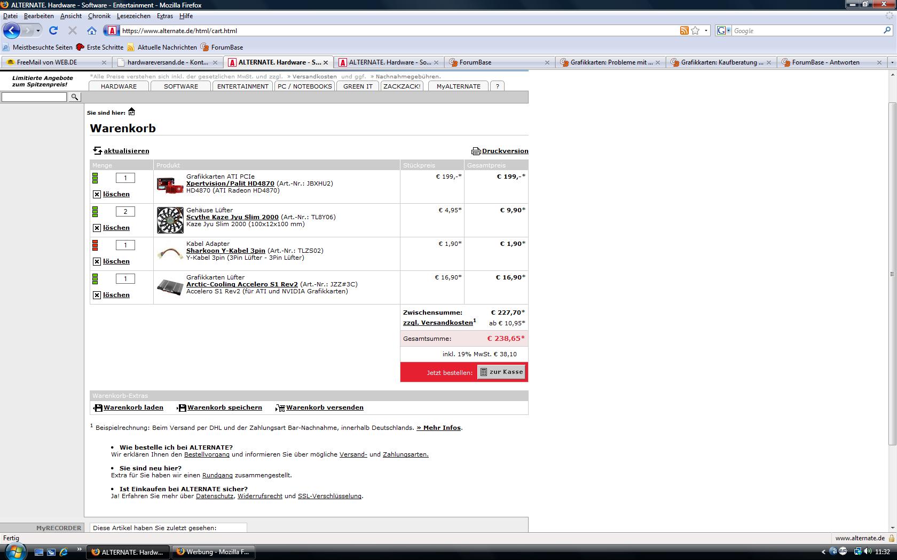Screen dimensions: 897x560
Task: Switch to the Grafikkarten: Kaufberatung tab
Action: (721, 62)
